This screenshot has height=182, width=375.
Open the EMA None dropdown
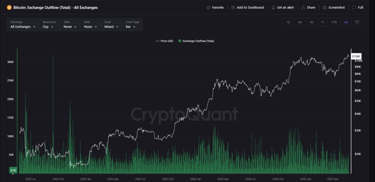(90, 25)
